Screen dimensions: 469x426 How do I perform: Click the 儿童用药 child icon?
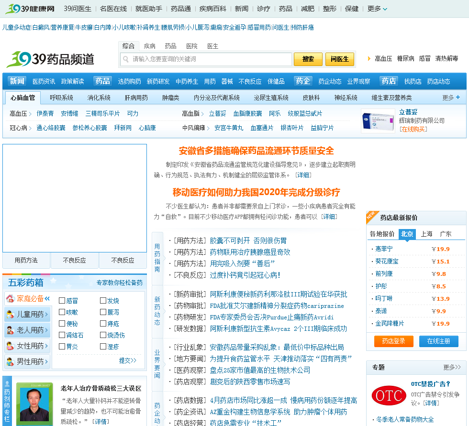point(10,315)
